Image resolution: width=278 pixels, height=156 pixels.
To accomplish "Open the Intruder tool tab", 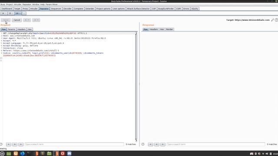I will [x=34, y=9].
